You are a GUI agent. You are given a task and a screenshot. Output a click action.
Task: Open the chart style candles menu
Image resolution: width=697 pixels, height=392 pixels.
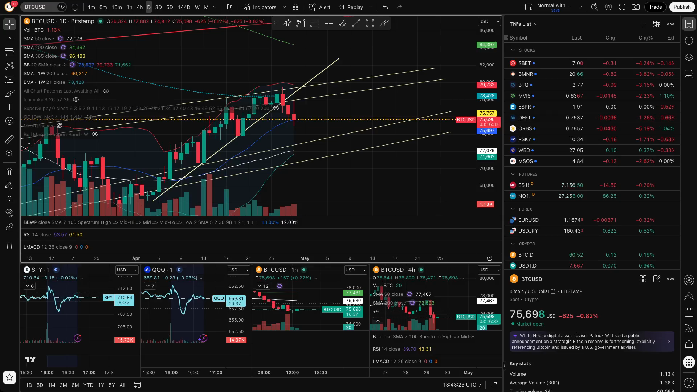coord(229,7)
